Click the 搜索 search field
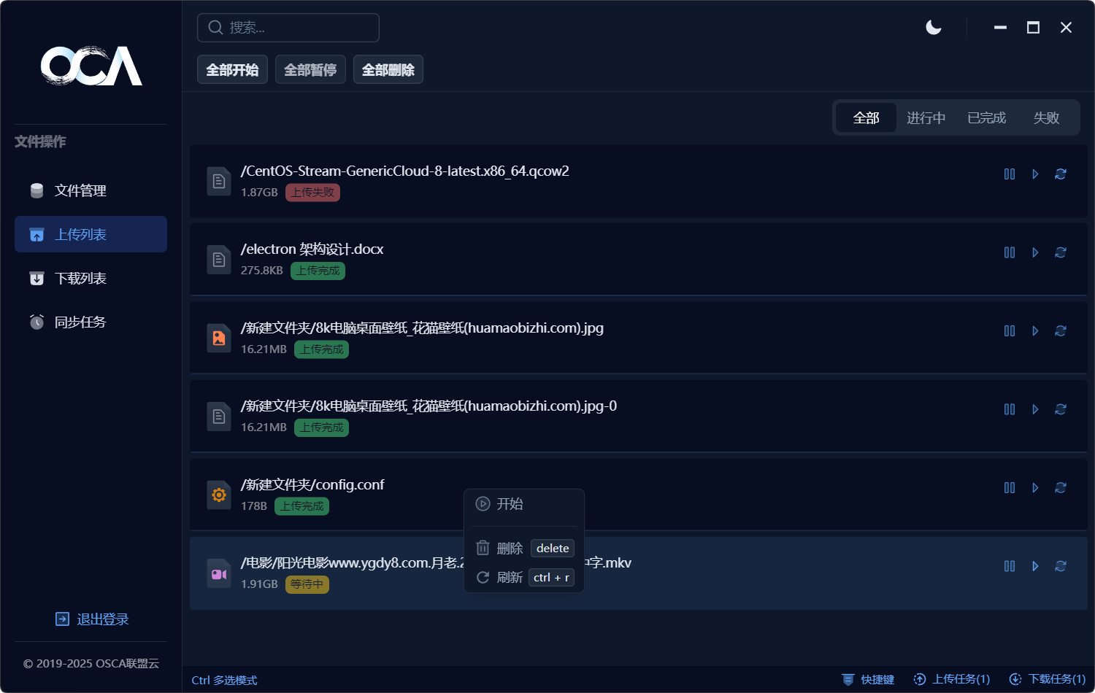Viewport: 1095px width, 693px height. pyautogui.click(x=288, y=28)
